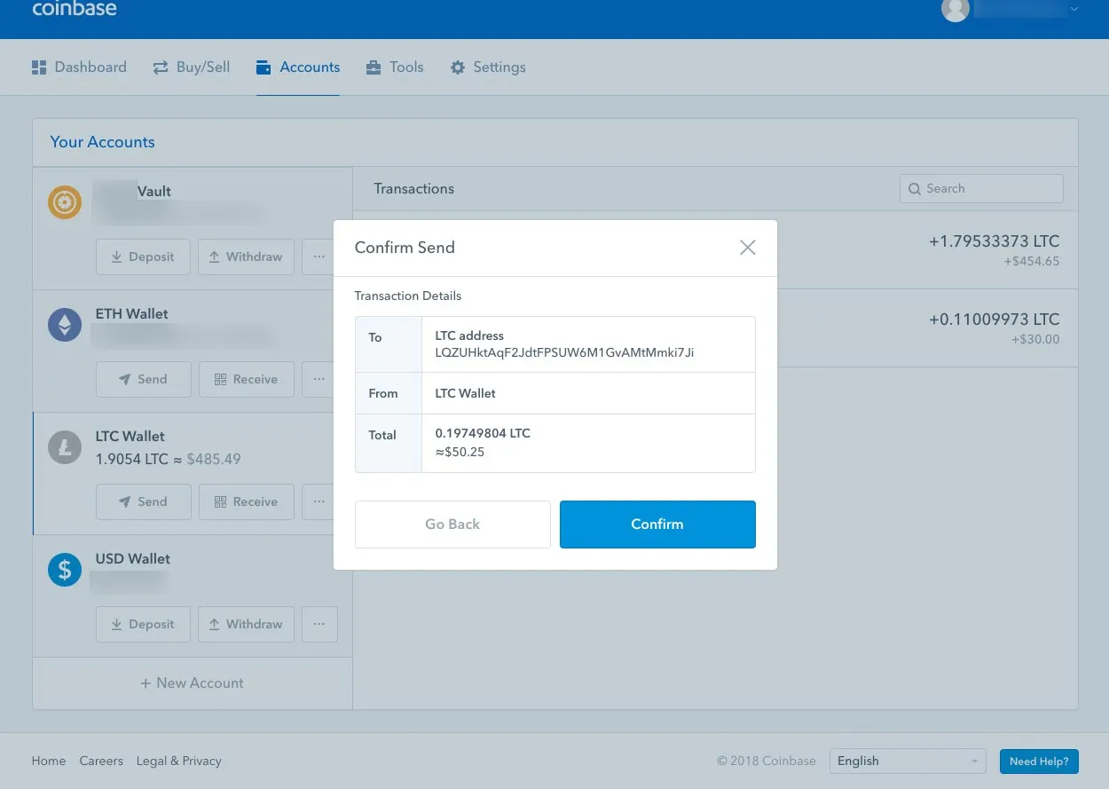This screenshot has height=789, width=1109.
Task: Go Back from Confirm Send
Action: tap(452, 525)
